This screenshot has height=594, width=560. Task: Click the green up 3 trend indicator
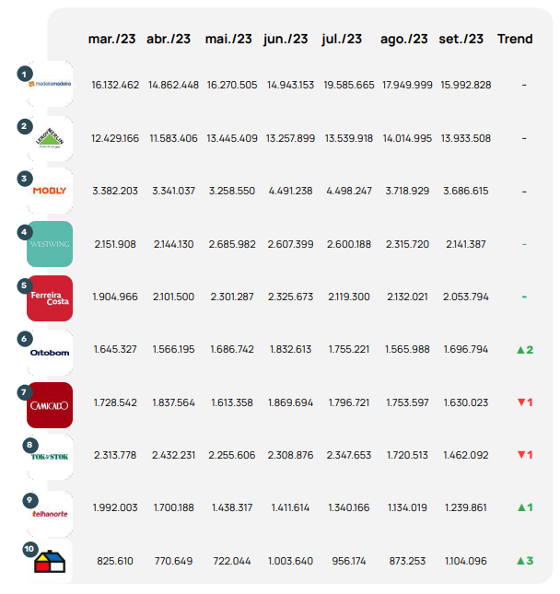click(524, 560)
